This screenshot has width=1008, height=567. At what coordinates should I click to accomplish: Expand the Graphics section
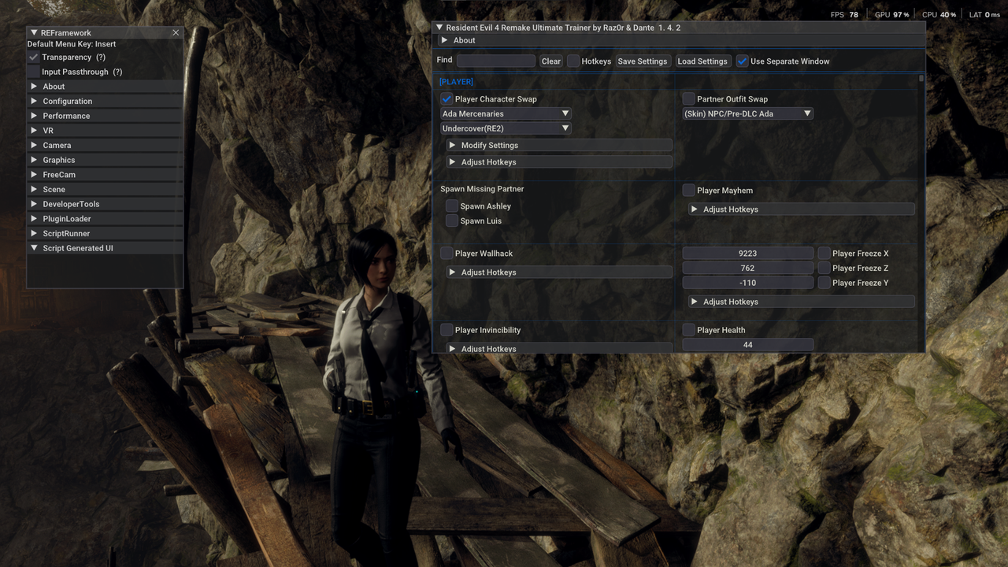coord(105,160)
